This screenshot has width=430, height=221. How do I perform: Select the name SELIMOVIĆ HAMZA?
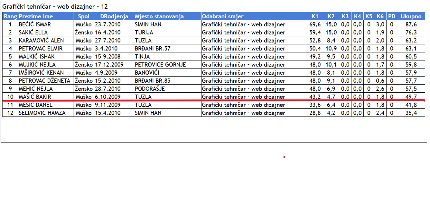[x=42, y=113]
